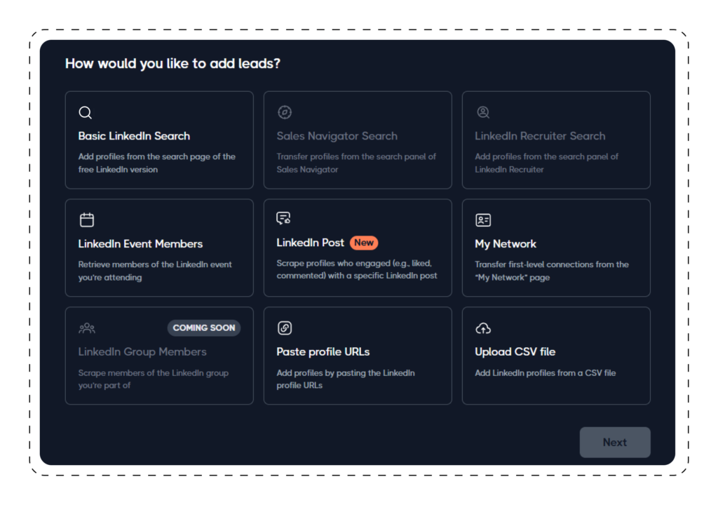This screenshot has width=718, height=505.
Task: Choose the LinkedIn Post title
Action: 310,243
